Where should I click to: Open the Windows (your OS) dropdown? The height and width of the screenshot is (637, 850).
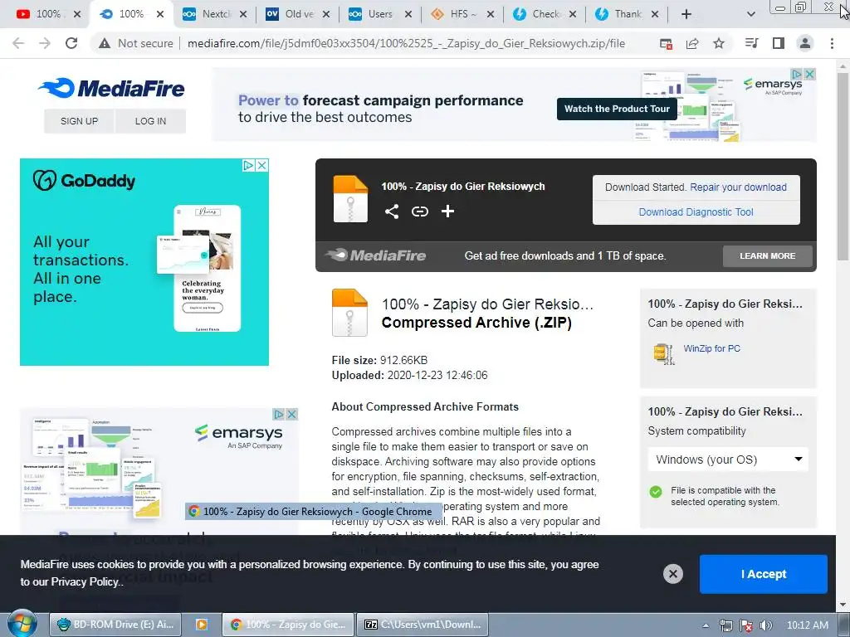728,460
